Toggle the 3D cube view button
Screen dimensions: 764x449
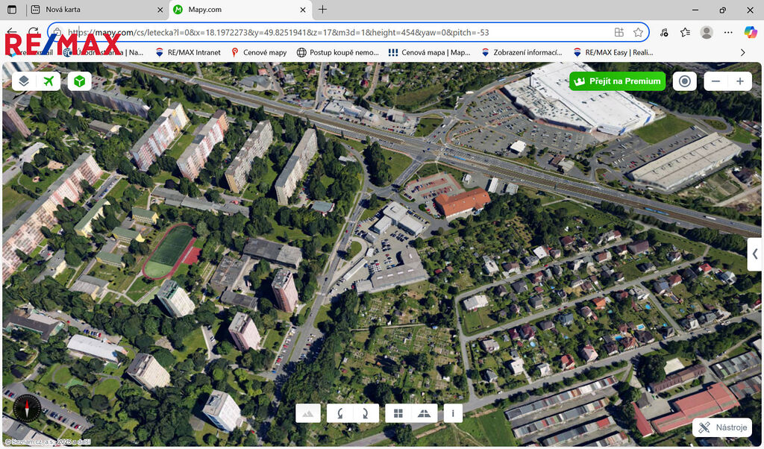(x=79, y=81)
